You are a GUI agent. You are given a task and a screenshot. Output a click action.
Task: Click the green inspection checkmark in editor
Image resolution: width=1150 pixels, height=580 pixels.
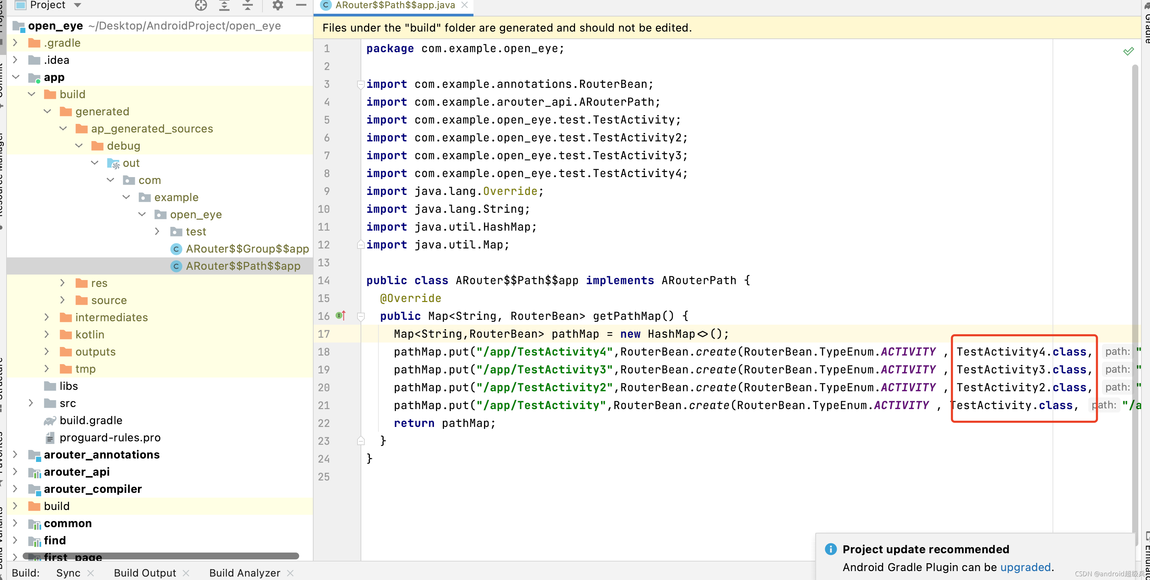[1128, 51]
